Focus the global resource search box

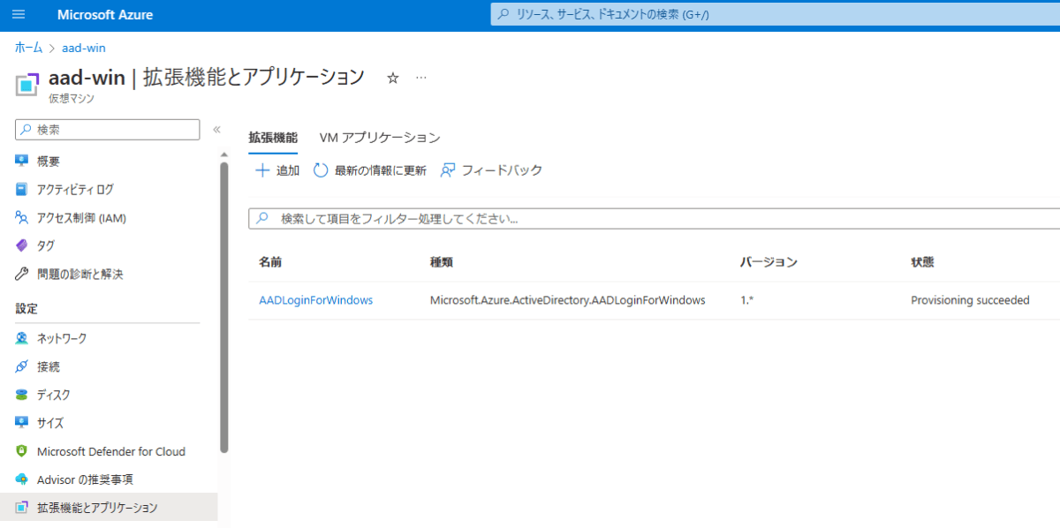776,15
